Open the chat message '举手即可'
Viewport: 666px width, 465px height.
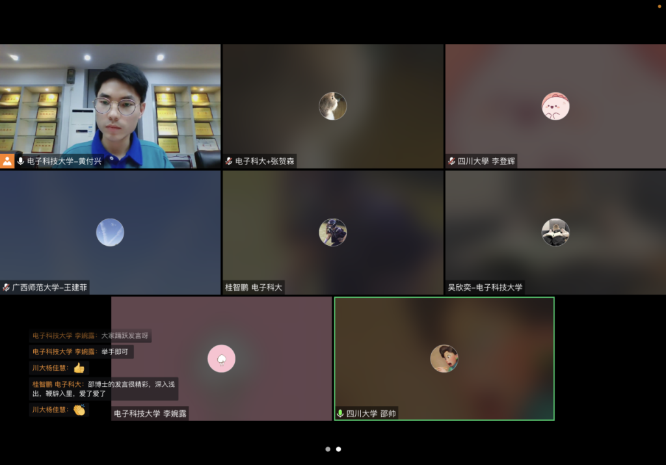[x=116, y=352]
